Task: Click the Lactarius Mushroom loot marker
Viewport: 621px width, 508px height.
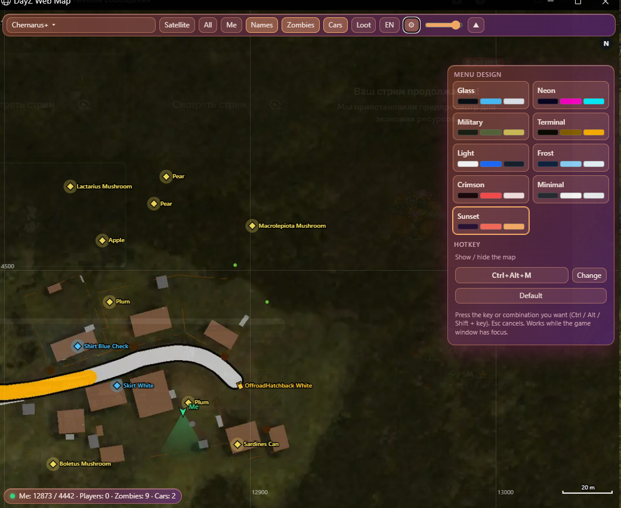Action: click(x=70, y=186)
